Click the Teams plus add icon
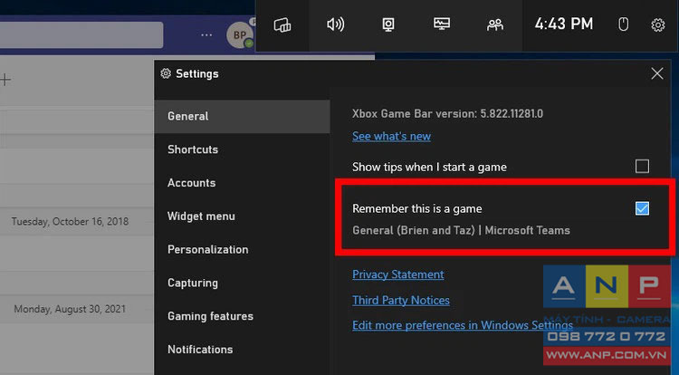 [x=5, y=80]
